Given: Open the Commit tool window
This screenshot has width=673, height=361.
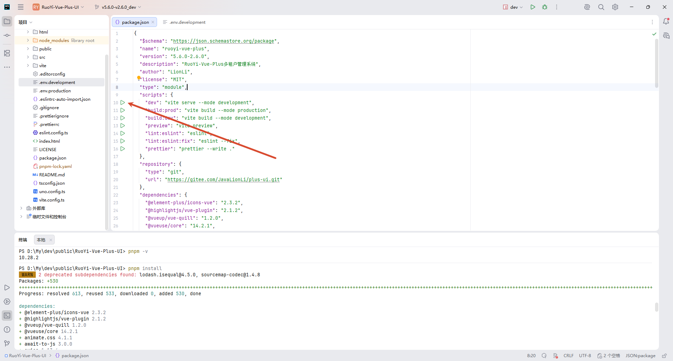Looking at the screenshot, I should pyautogui.click(x=7, y=35).
